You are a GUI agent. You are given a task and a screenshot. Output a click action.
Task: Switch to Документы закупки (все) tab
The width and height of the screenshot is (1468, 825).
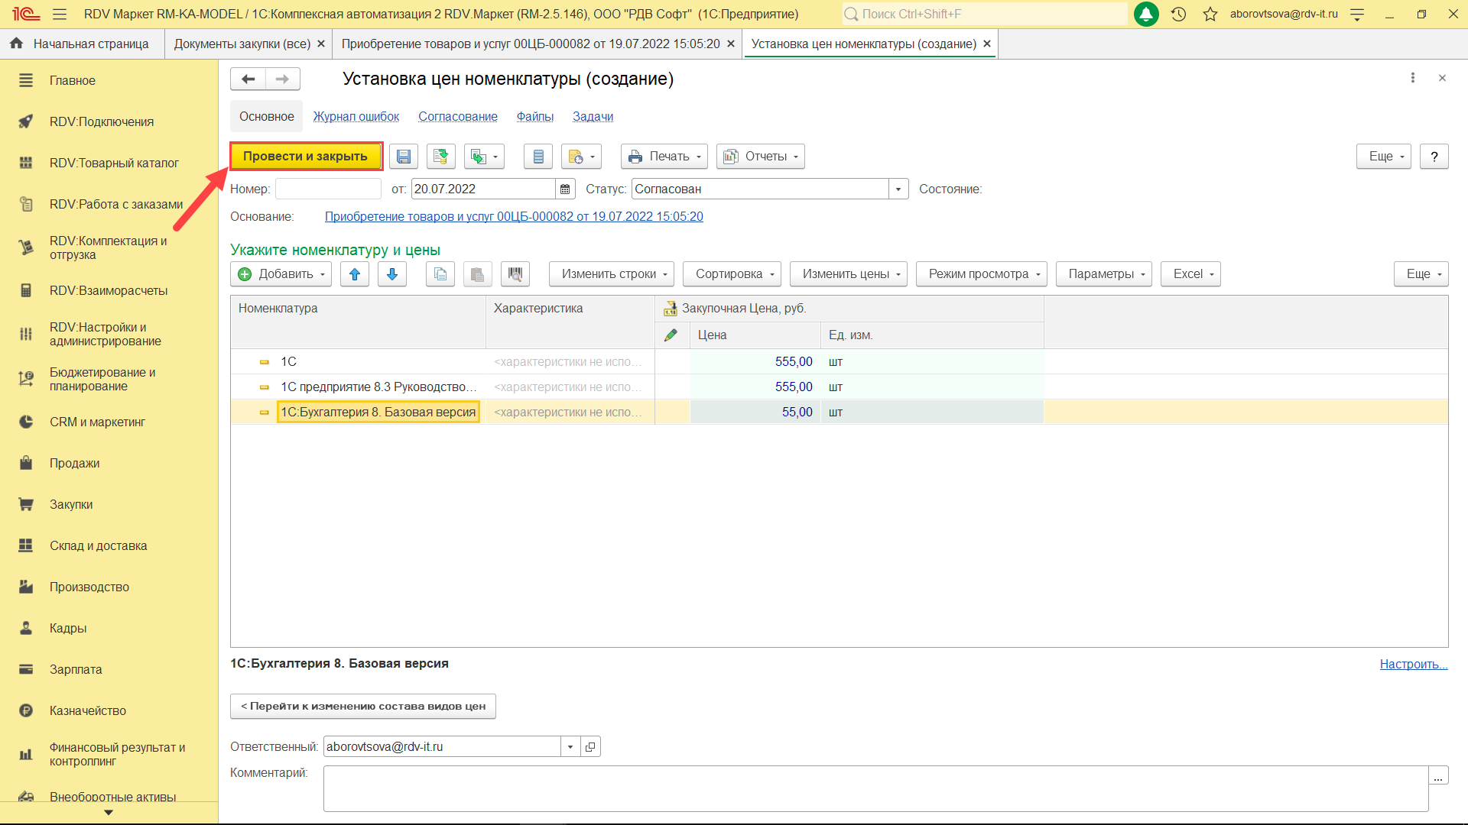click(242, 44)
